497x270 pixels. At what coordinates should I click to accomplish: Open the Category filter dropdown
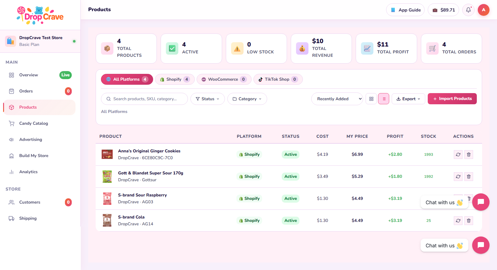tap(247, 99)
